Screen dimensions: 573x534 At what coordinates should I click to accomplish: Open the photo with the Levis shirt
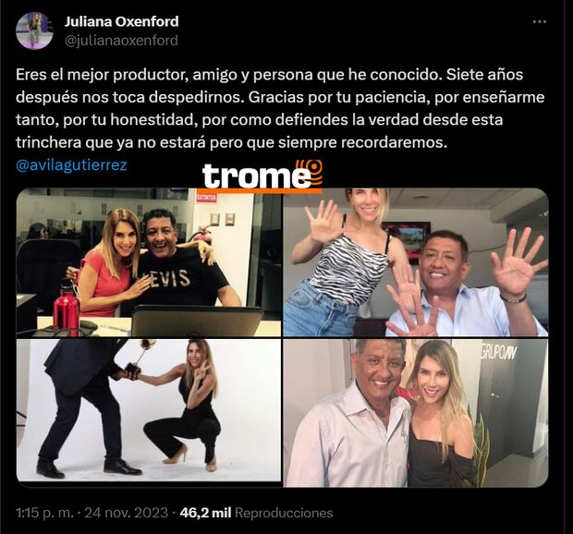point(149,262)
